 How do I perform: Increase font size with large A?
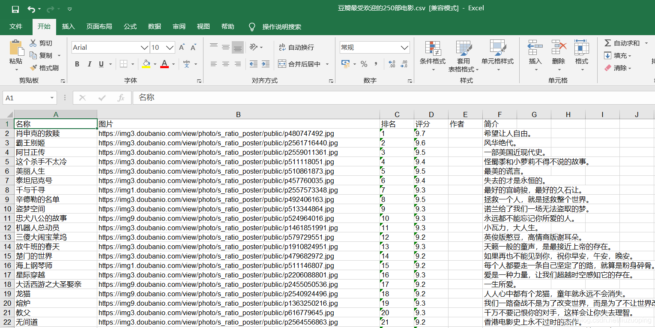(182, 47)
